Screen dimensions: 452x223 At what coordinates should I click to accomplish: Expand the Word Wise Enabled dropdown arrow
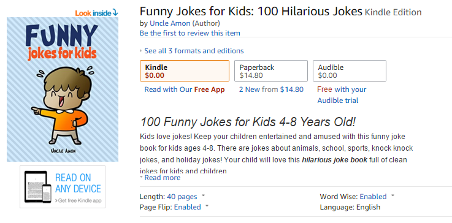[x=393, y=195]
